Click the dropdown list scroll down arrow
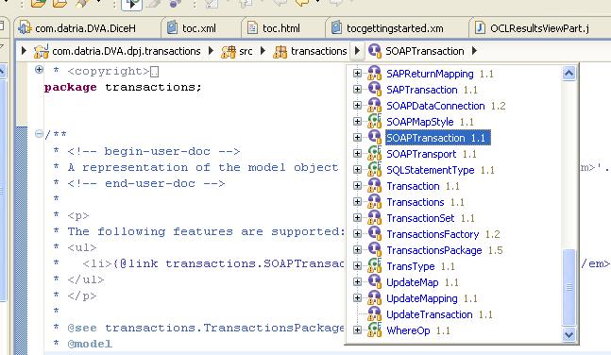This screenshot has height=355, width=611. click(x=569, y=335)
